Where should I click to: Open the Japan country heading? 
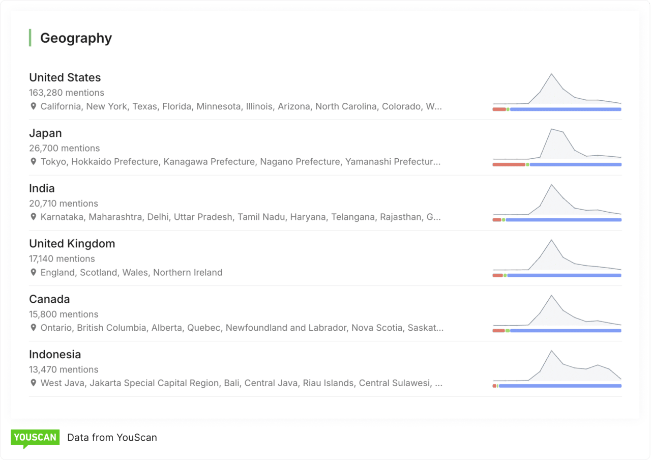(x=45, y=133)
